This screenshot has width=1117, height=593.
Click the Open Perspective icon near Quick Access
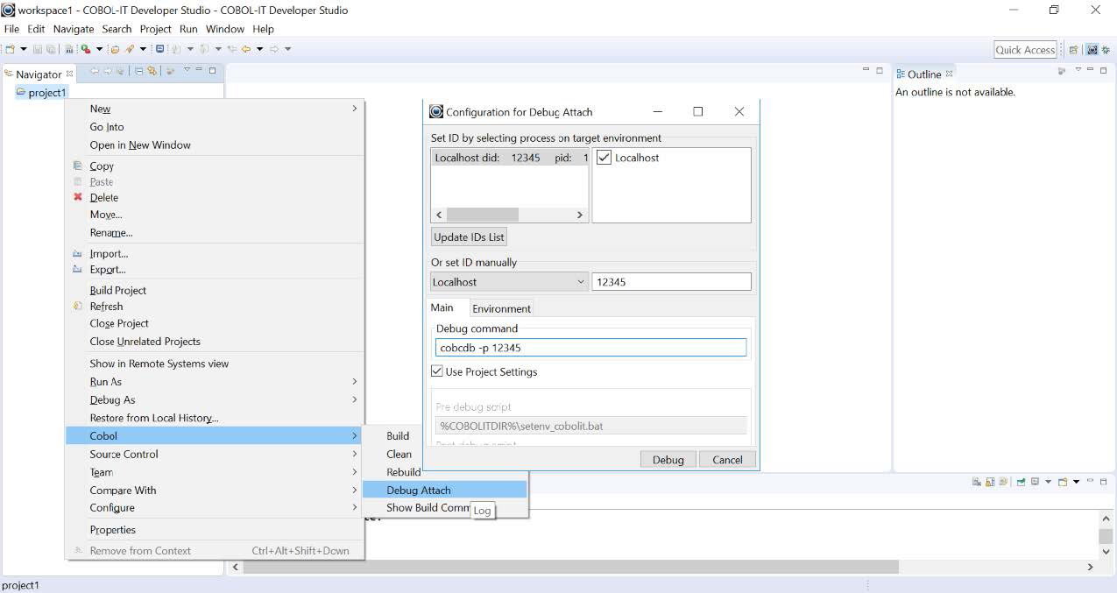[1073, 50]
